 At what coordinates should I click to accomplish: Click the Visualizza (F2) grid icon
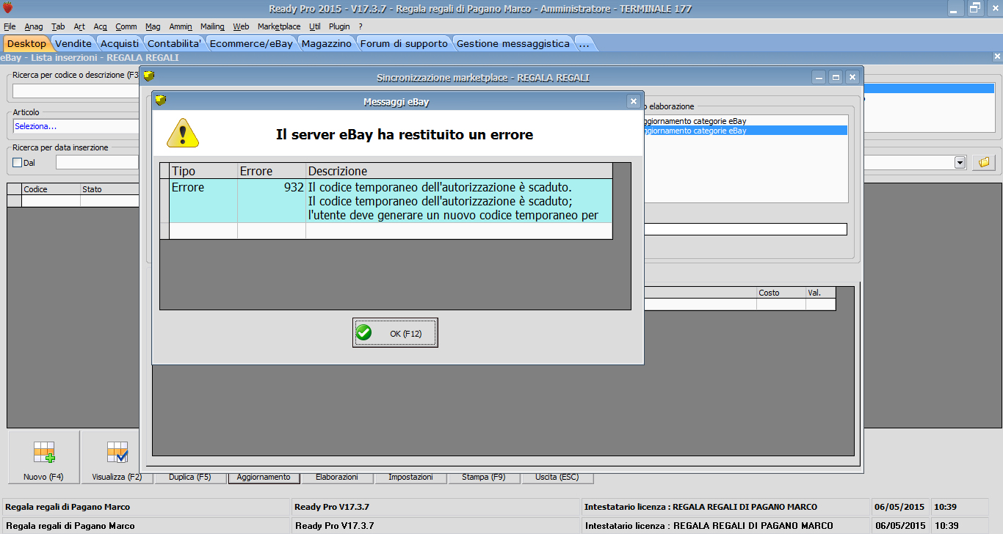tap(117, 451)
